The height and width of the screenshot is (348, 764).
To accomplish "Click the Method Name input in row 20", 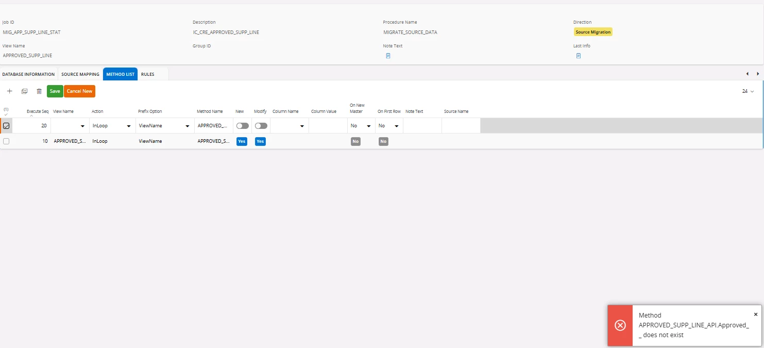I will tap(213, 126).
